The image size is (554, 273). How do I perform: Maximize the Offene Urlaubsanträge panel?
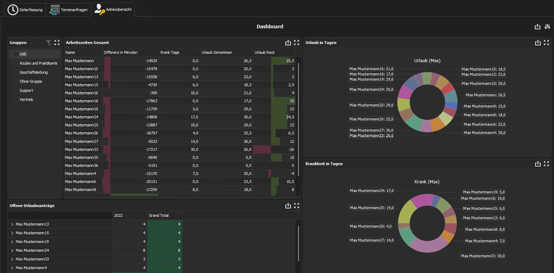297,206
